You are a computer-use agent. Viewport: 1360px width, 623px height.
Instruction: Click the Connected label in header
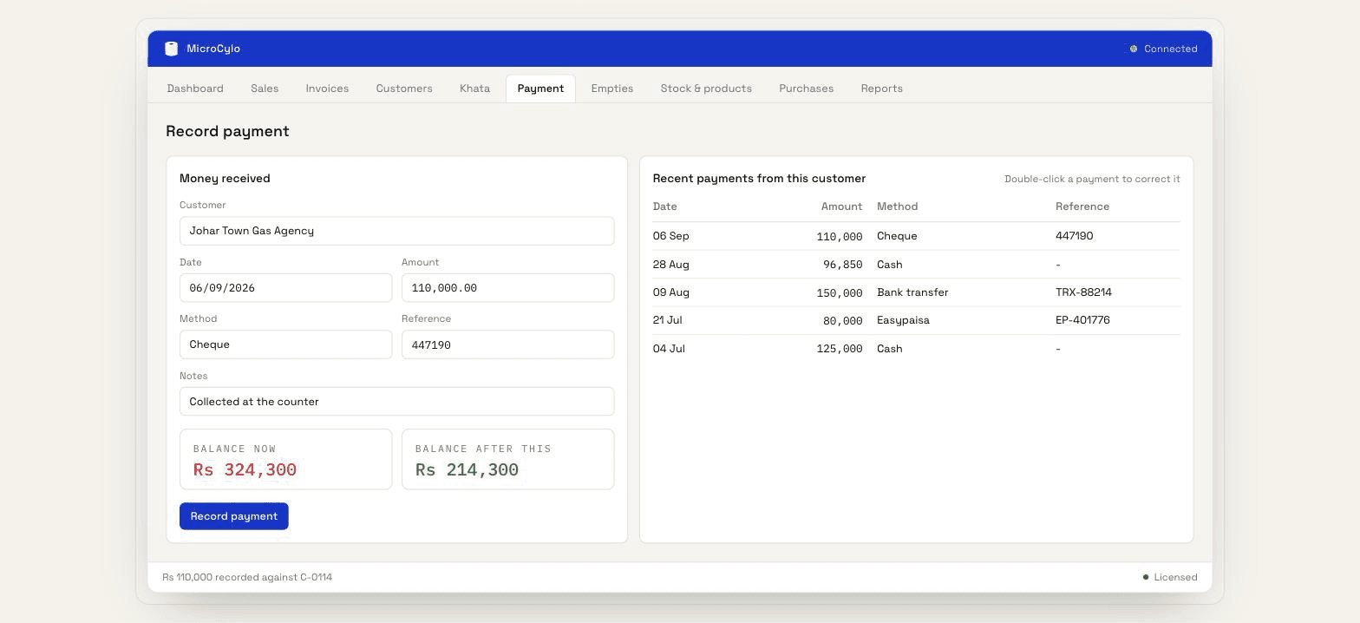tap(1170, 49)
